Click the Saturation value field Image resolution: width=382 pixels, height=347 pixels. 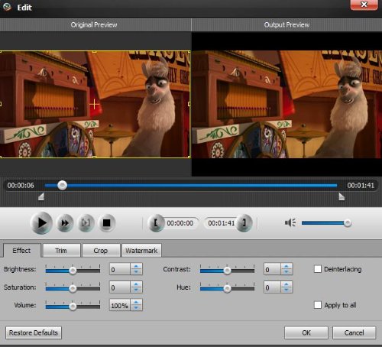coord(120,287)
